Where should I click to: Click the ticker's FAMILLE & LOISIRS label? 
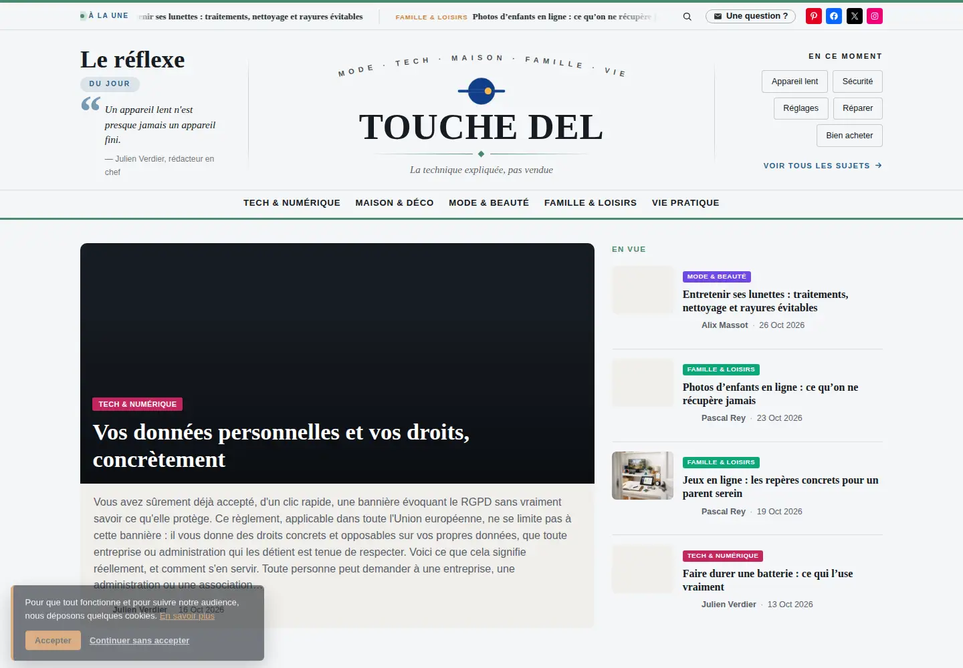coord(431,17)
